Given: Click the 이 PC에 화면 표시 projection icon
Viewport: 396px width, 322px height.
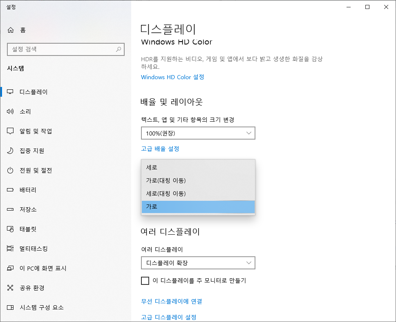Looking at the screenshot, I should coord(10,268).
